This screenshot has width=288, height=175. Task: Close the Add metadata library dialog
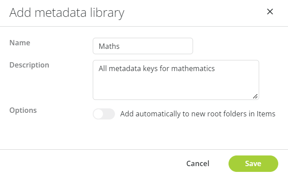[270, 12]
